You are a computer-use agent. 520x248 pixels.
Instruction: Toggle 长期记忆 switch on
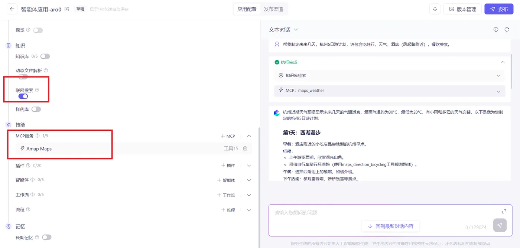tap(46, 237)
